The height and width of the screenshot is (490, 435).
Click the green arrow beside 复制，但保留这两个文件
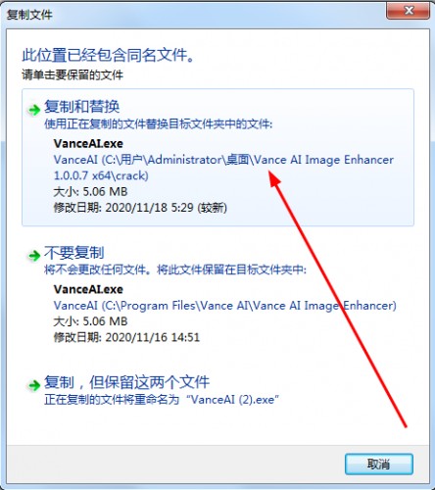(x=34, y=385)
